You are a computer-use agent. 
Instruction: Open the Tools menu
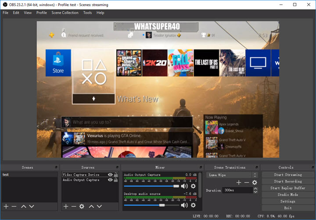coord(87,13)
